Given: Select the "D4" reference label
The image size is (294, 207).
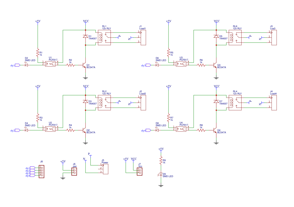Looking at the screenshot, I should coord(26,123).
